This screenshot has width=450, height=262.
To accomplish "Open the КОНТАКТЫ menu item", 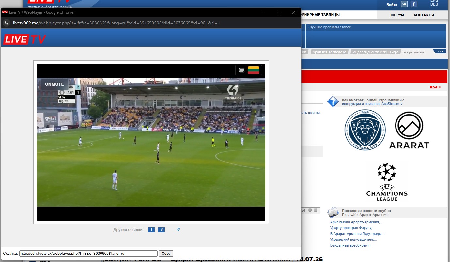I will click(x=424, y=15).
